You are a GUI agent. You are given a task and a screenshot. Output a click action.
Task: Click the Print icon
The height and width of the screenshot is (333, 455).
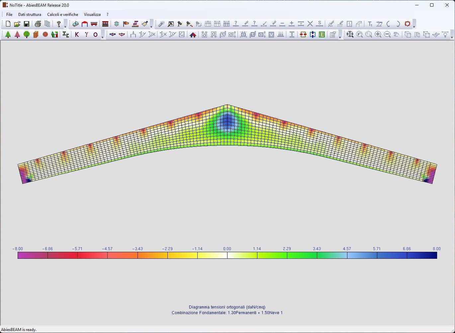pyautogui.click(x=38, y=24)
